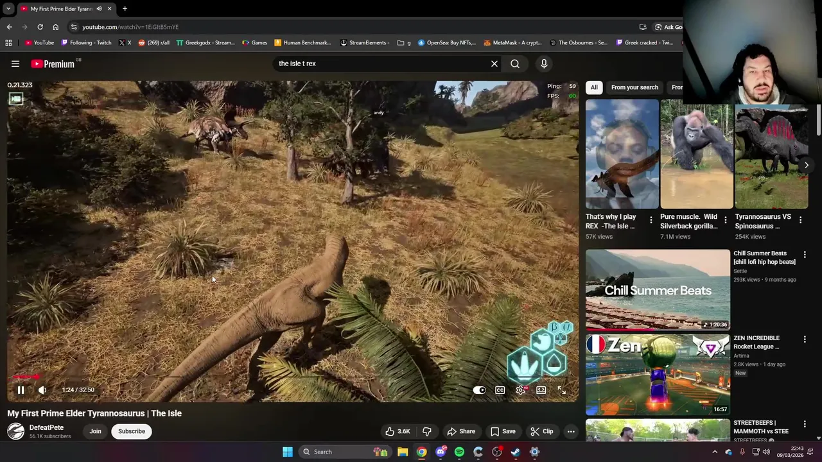Join the DefeatPete channel membership

coord(95,431)
